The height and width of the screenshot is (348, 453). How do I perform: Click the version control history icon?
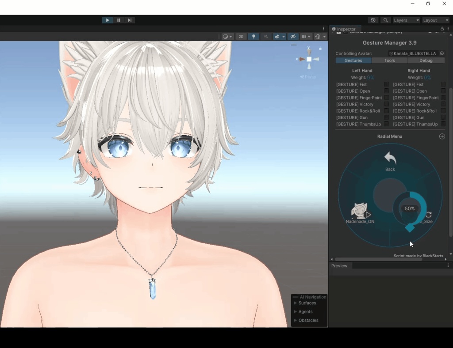point(373,20)
